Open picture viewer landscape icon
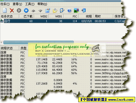The height and width of the screenshot is (103, 136). point(76,10)
